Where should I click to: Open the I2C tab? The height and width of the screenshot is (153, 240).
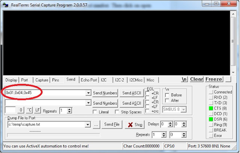coord(104,80)
